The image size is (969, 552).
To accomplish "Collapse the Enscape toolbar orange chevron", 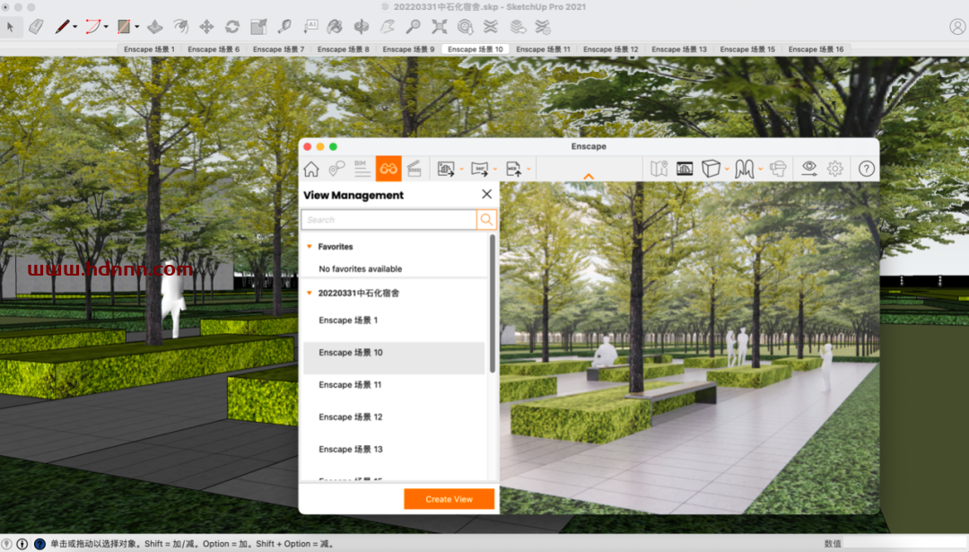I will [589, 177].
